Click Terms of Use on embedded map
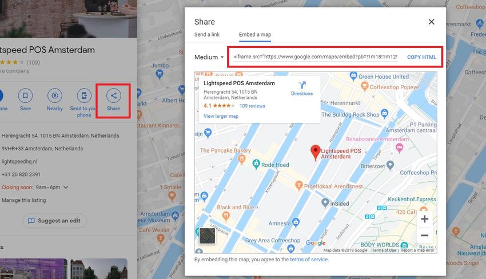Viewport: 486px width, 279px height. click(384, 250)
